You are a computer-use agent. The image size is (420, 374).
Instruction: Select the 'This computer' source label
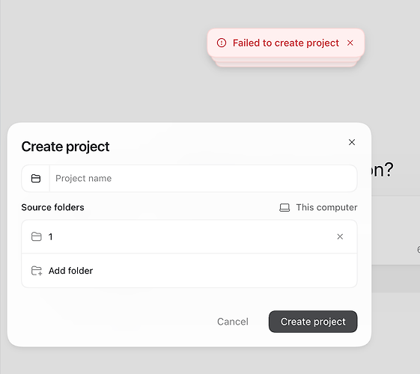(326, 208)
